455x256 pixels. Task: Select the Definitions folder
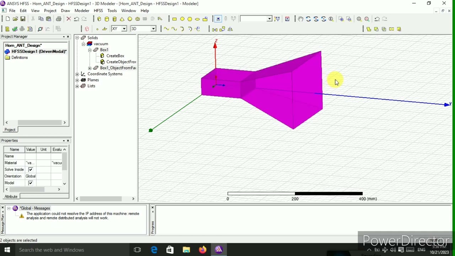click(20, 58)
